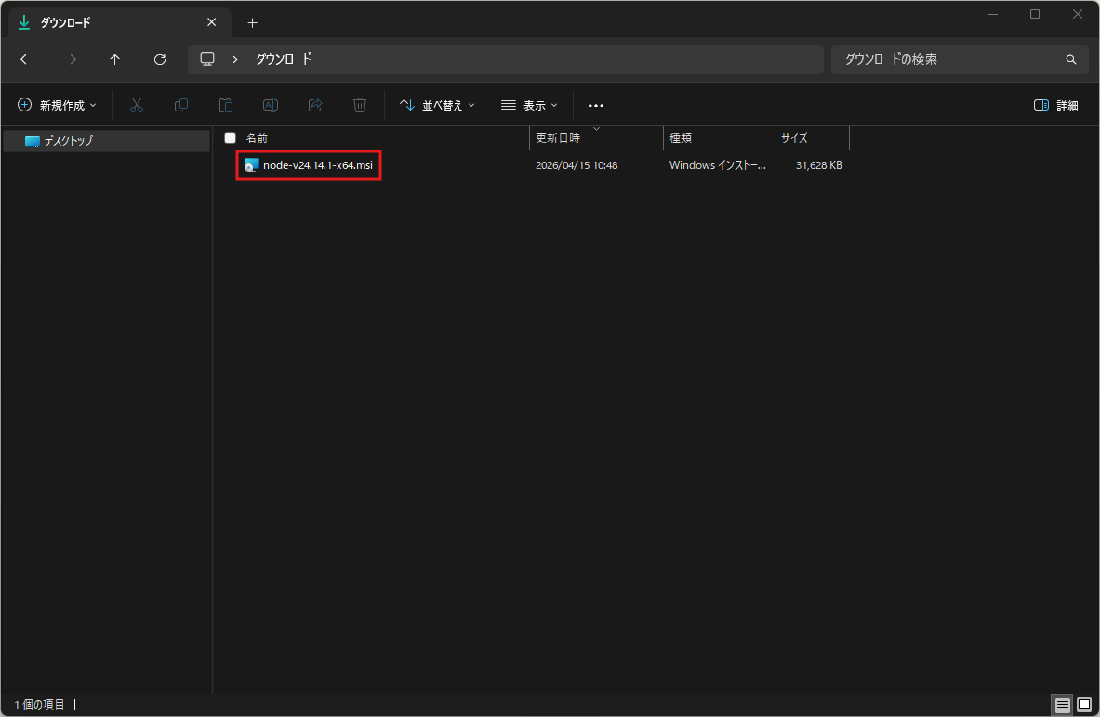Select the ダウンロード tab
The width and height of the screenshot is (1100, 717).
(x=102, y=22)
